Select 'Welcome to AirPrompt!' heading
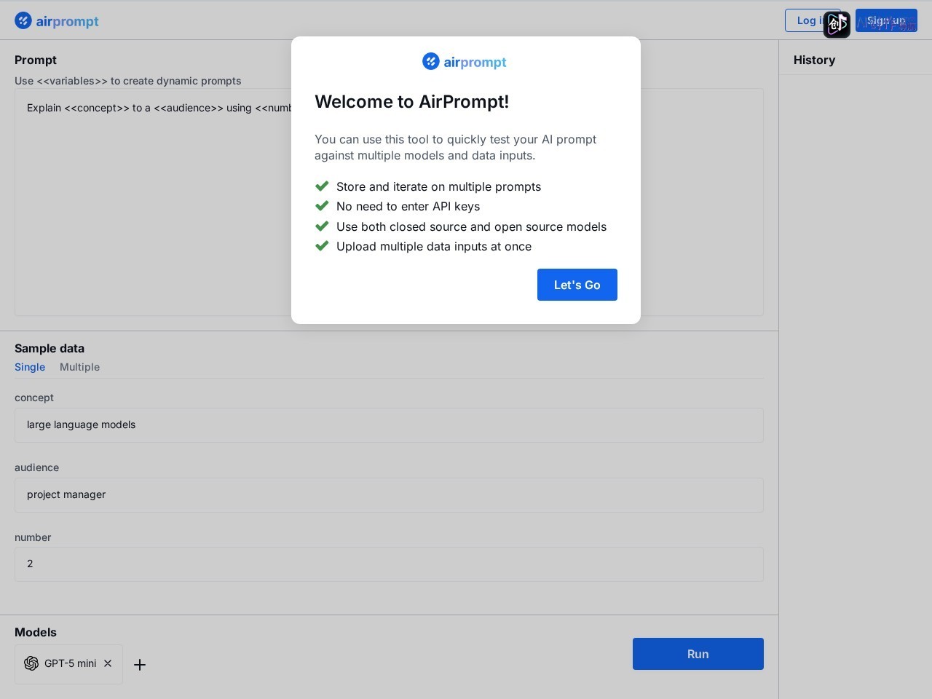The image size is (932, 699). click(x=412, y=101)
